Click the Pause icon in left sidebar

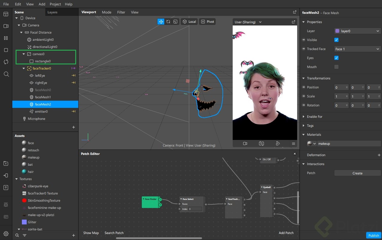6,38
